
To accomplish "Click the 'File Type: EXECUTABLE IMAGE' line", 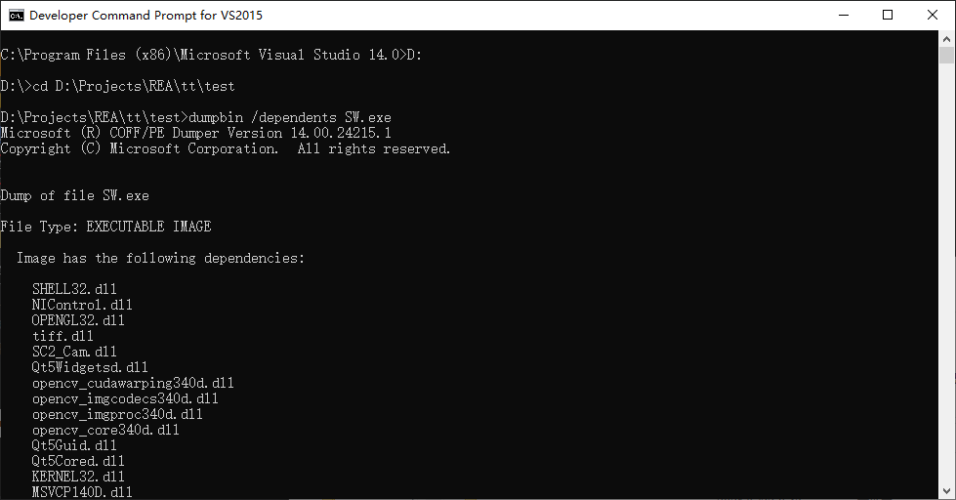I will (106, 227).
